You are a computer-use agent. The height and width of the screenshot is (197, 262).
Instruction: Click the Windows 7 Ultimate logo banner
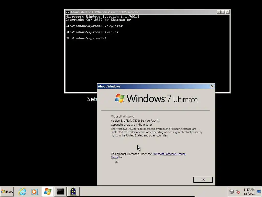[x=156, y=98]
